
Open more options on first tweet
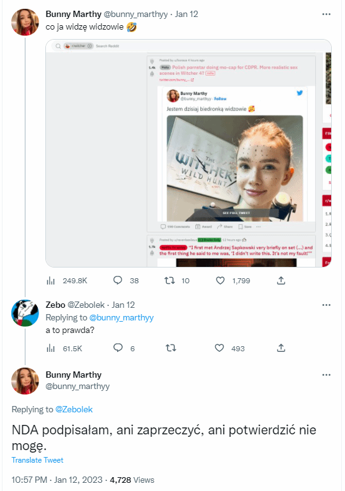coord(326,14)
